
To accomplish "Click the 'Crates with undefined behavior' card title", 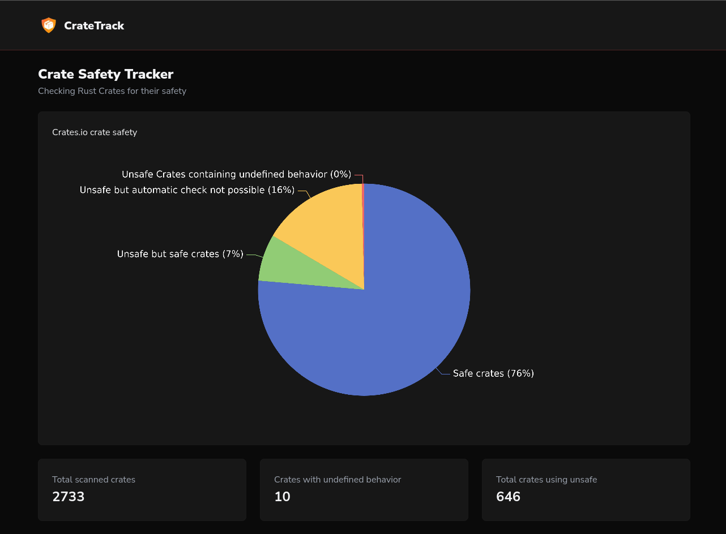I will click(338, 480).
